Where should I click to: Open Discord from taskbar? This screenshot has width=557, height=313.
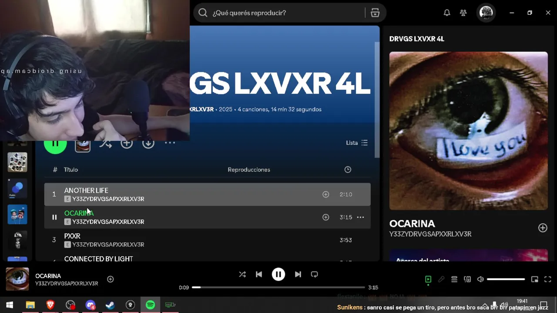(90, 305)
